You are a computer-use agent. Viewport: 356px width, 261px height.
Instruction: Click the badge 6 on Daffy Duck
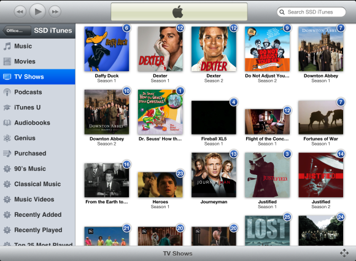pyautogui.click(x=126, y=28)
